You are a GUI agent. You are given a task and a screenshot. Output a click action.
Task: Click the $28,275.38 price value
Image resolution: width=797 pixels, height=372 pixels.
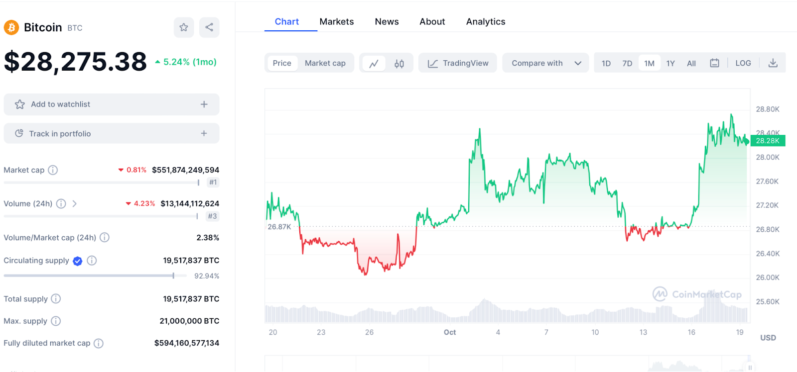(75, 62)
